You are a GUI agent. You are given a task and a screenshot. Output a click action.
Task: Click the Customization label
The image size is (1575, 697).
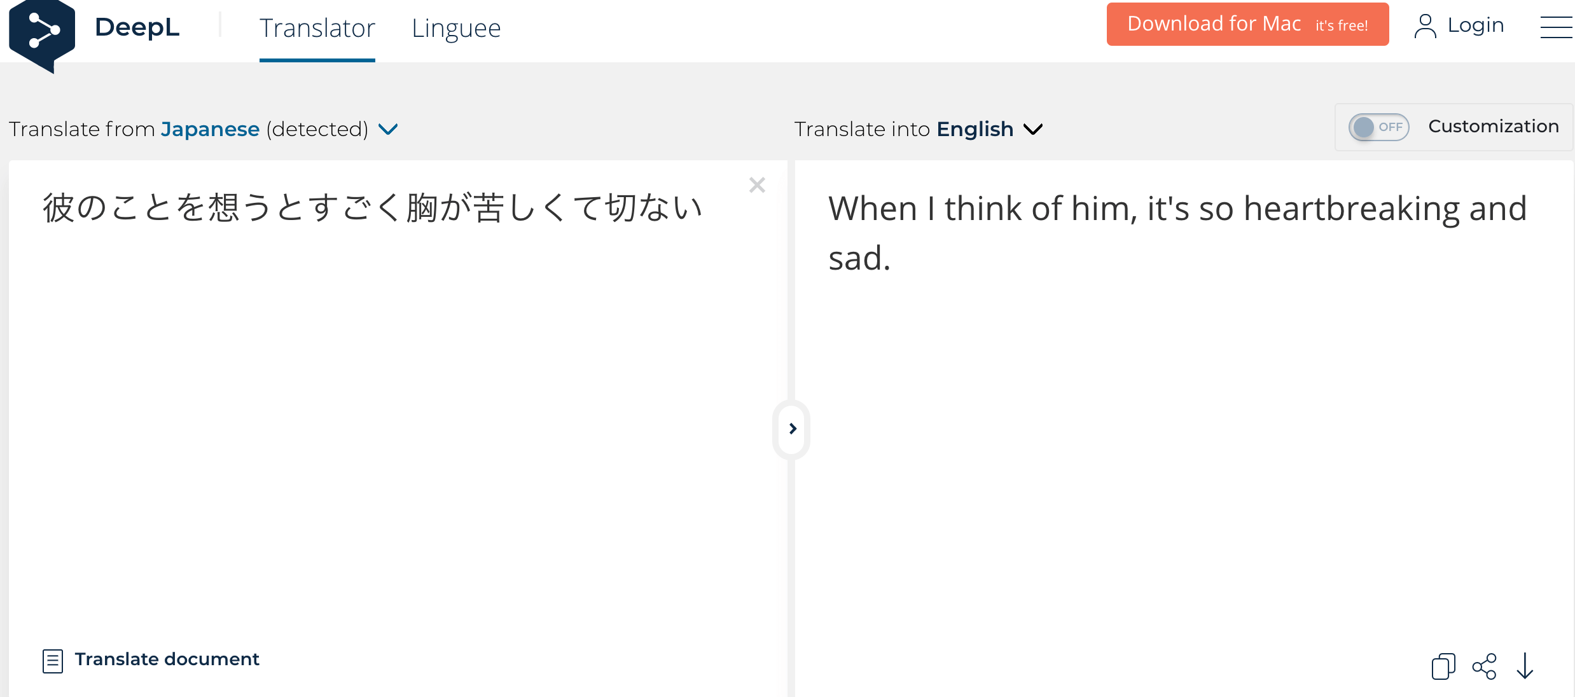pyautogui.click(x=1493, y=127)
